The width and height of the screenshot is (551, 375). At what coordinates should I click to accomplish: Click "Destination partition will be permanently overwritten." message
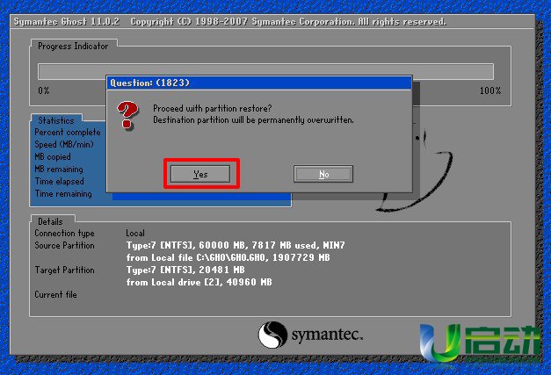click(253, 120)
